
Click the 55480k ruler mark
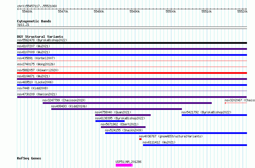tap(99, 11)
